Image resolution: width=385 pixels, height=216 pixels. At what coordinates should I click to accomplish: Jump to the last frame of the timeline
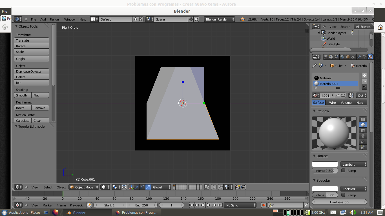220,205
